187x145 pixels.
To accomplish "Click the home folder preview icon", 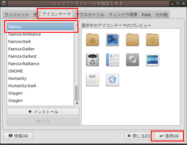I will tap(92, 39).
